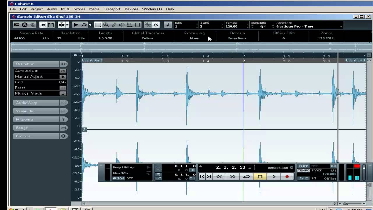Activate the Manual Adjust arrow tool

point(63,76)
